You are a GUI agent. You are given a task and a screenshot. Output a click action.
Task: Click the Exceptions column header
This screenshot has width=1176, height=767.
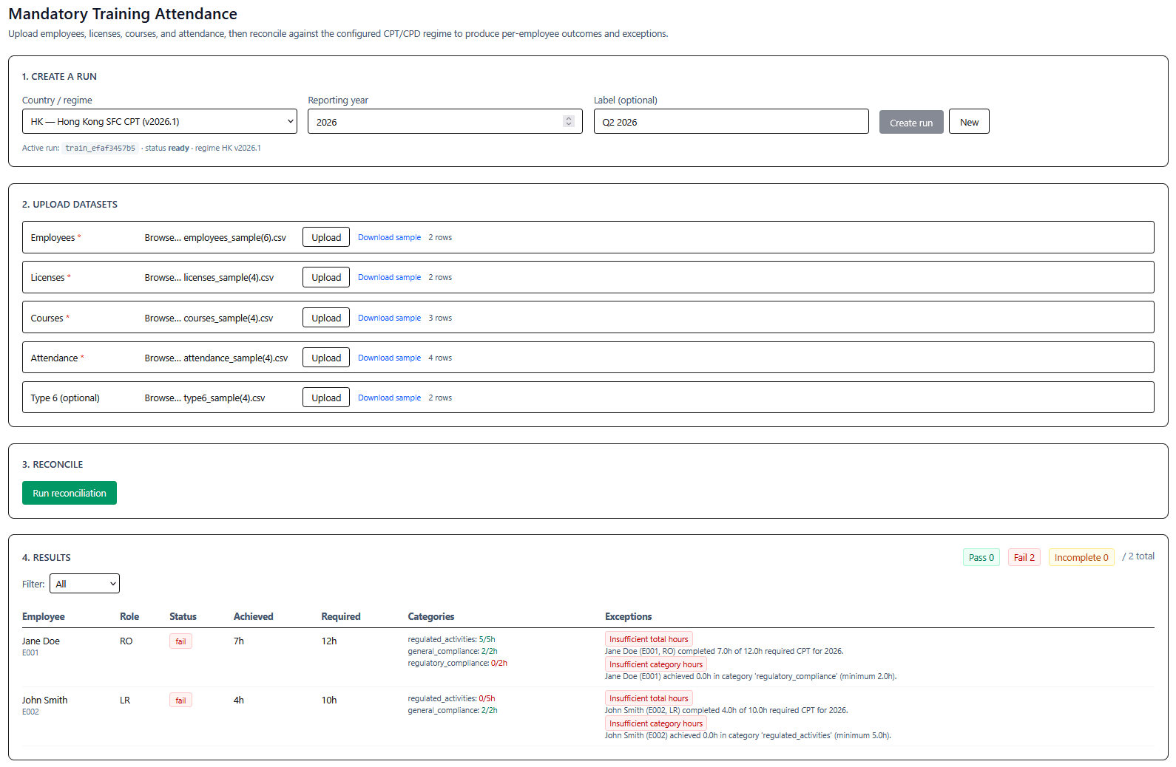click(629, 617)
